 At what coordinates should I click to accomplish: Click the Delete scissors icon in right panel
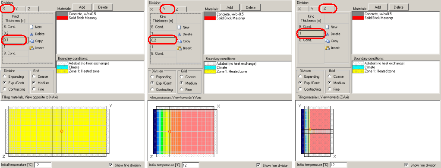coord(328,34)
